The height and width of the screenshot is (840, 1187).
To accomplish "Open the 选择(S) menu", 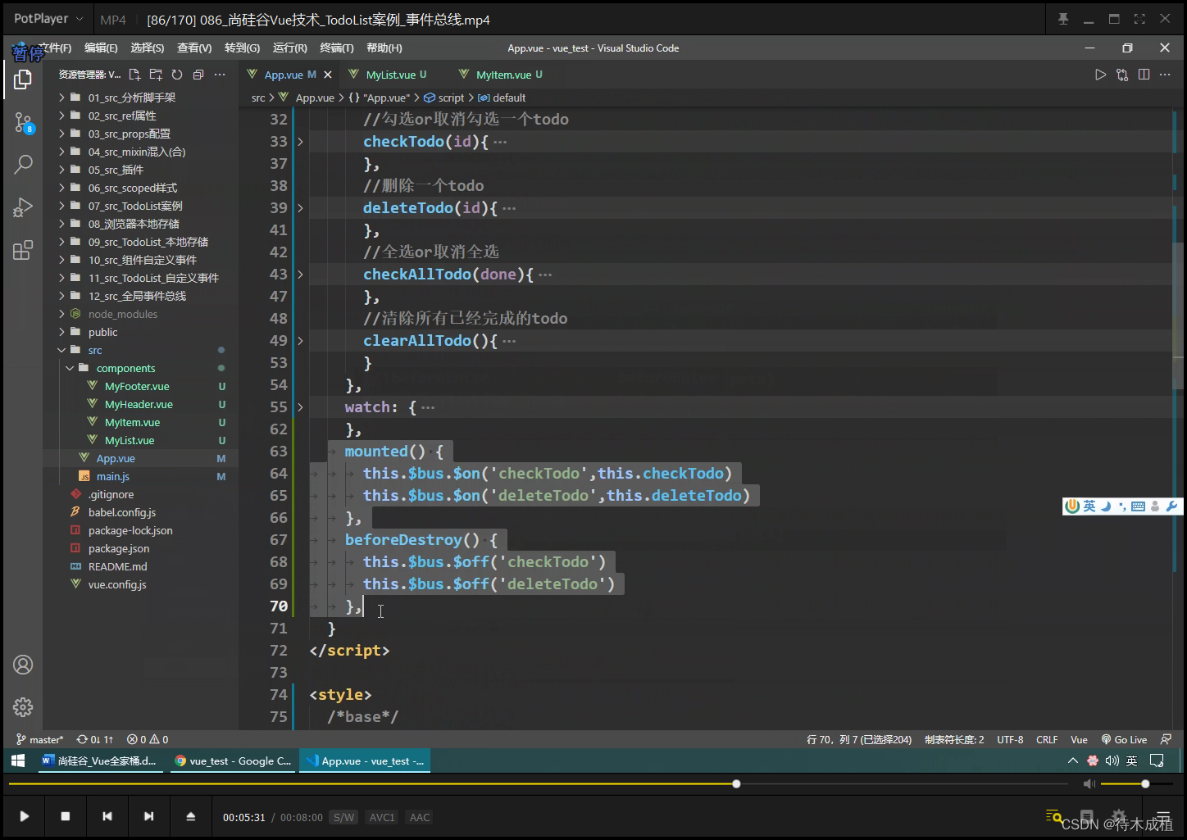I will pyautogui.click(x=148, y=48).
